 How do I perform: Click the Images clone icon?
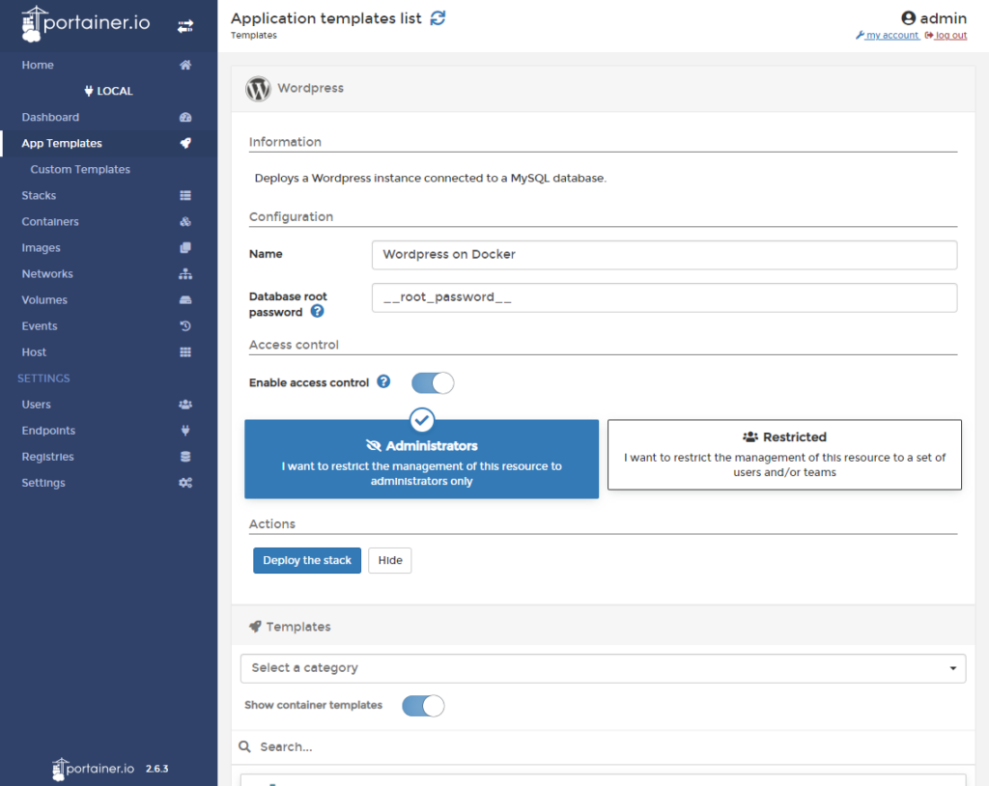(x=185, y=248)
